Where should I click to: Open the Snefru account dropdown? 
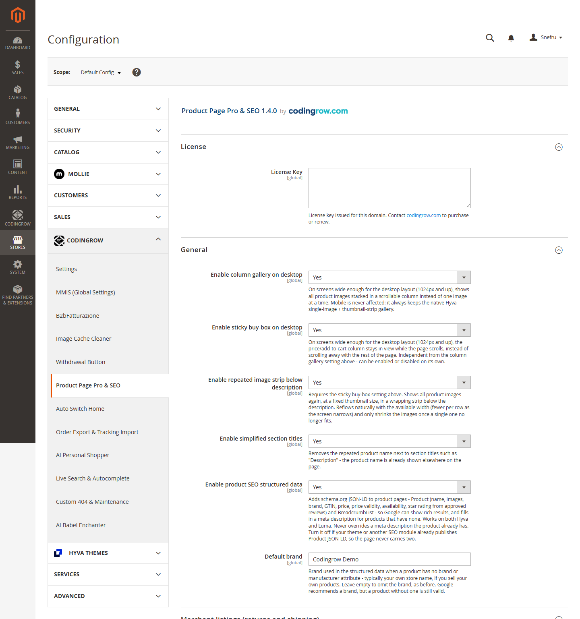(x=546, y=37)
